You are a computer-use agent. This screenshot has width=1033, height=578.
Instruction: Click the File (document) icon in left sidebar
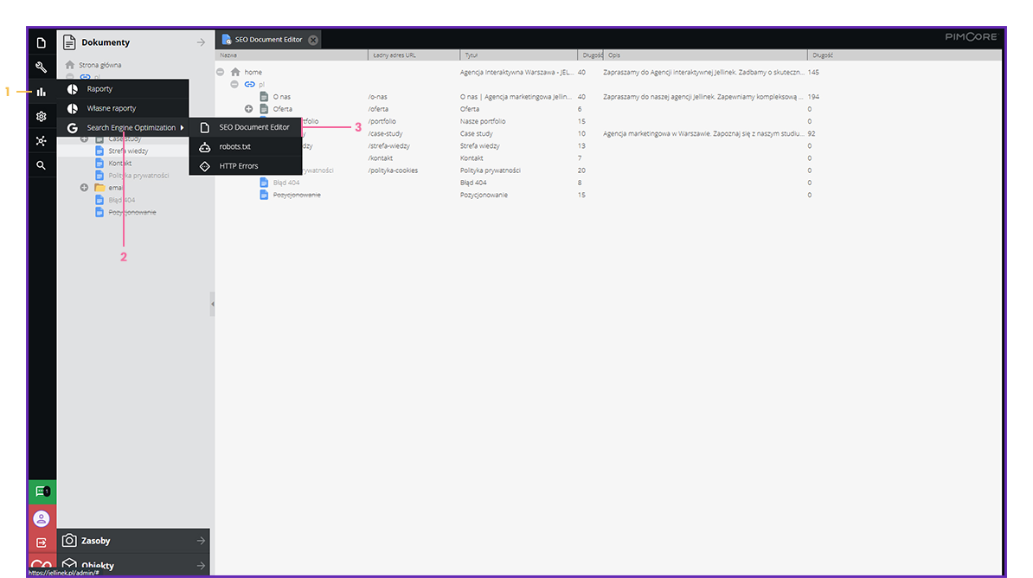pyautogui.click(x=41, y=42)
